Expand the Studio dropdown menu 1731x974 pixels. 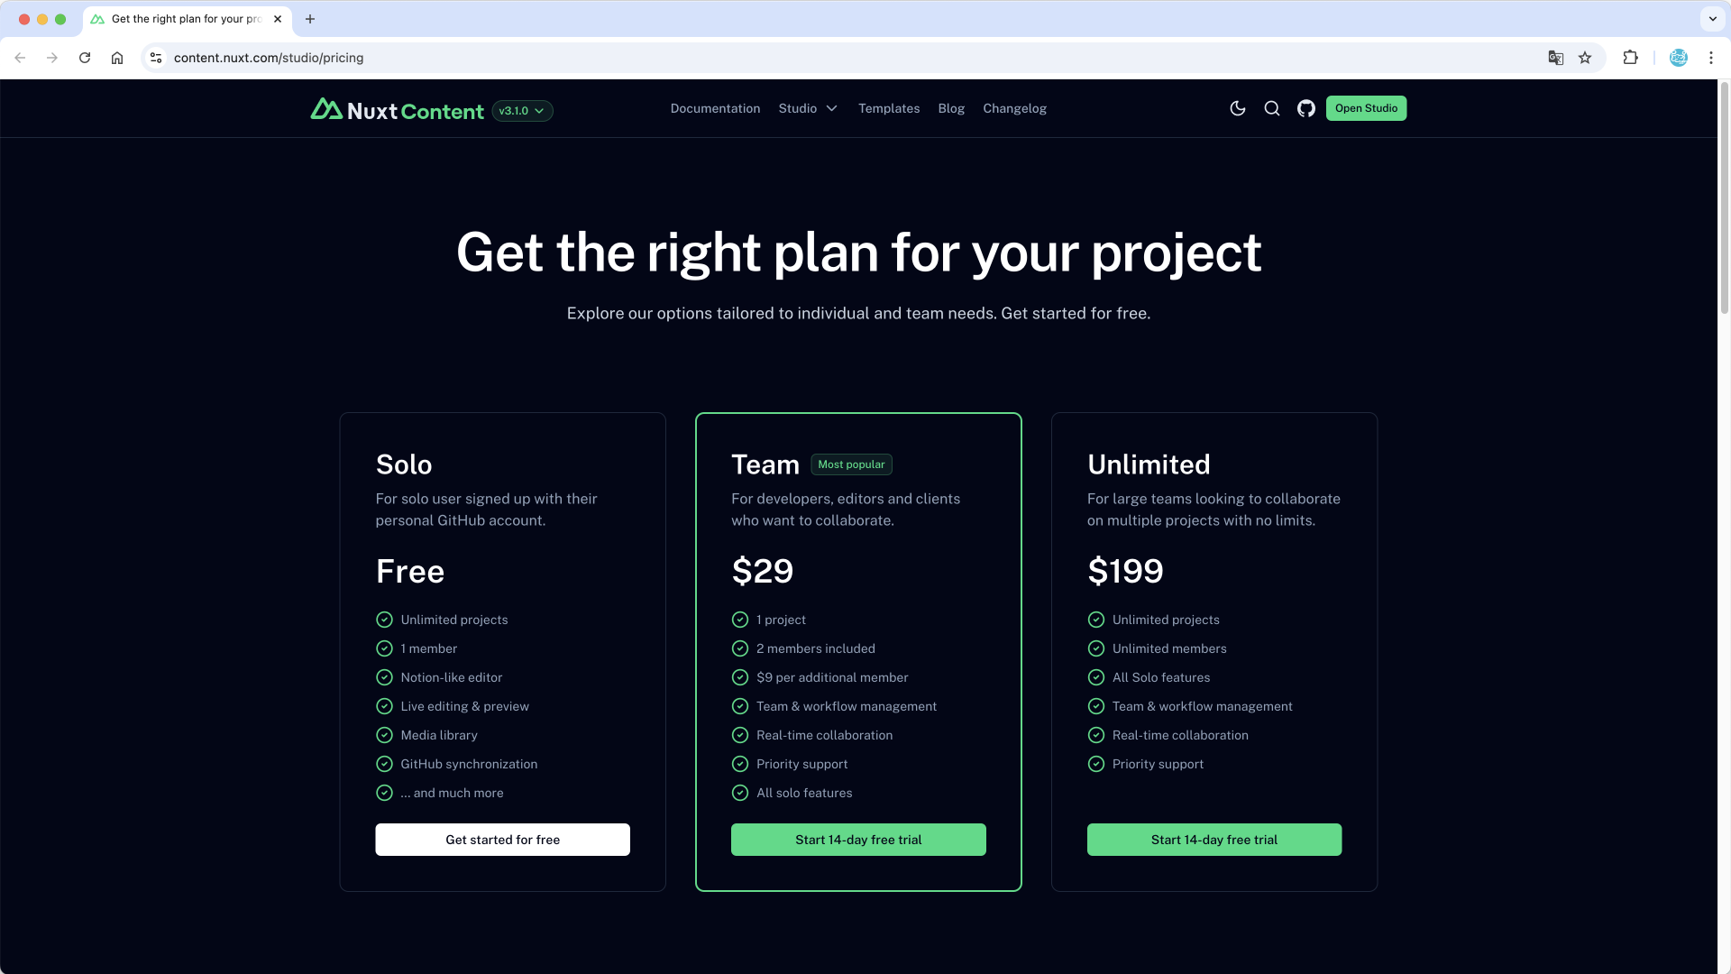[x=809, y=108]
